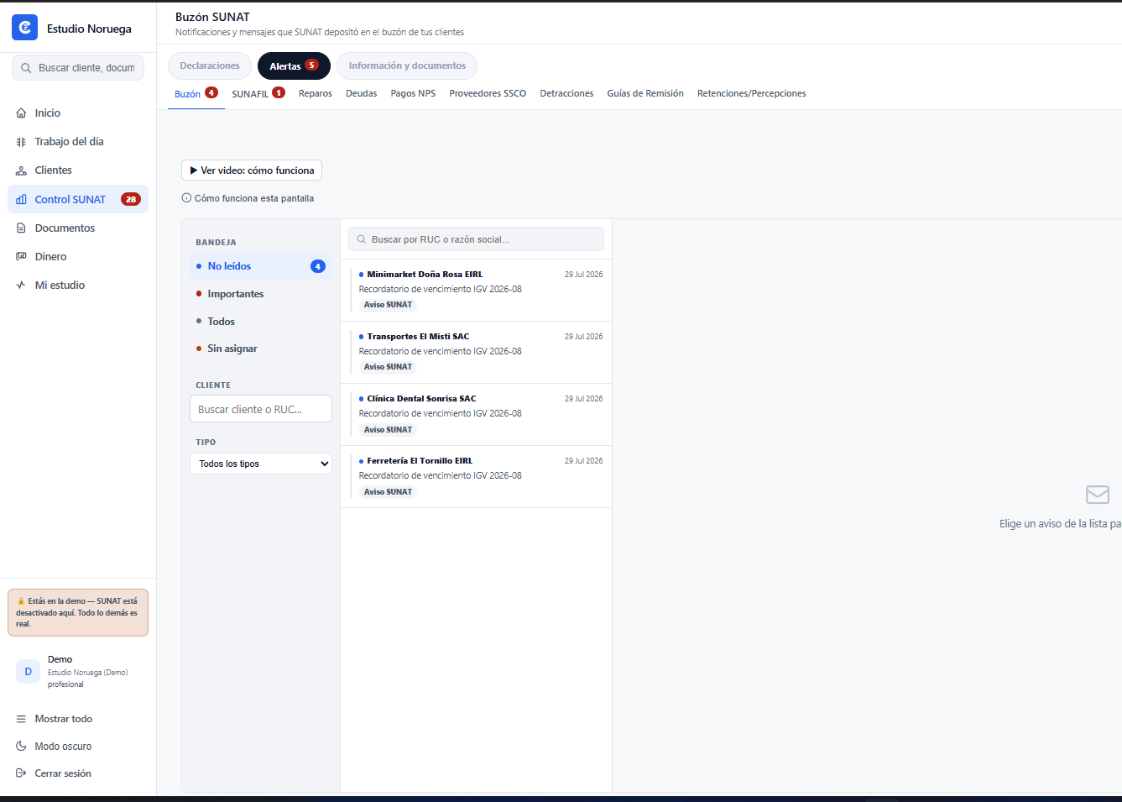The image size is (1122, 802).
Task: Filter by No leídos
Action: [x=261, y=266]
